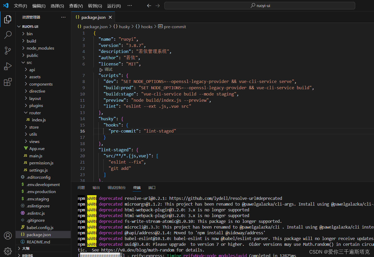Screen dimensions: 374x257
Task: Open the Explorer panel more actions menu
Action: coord(63,17)
